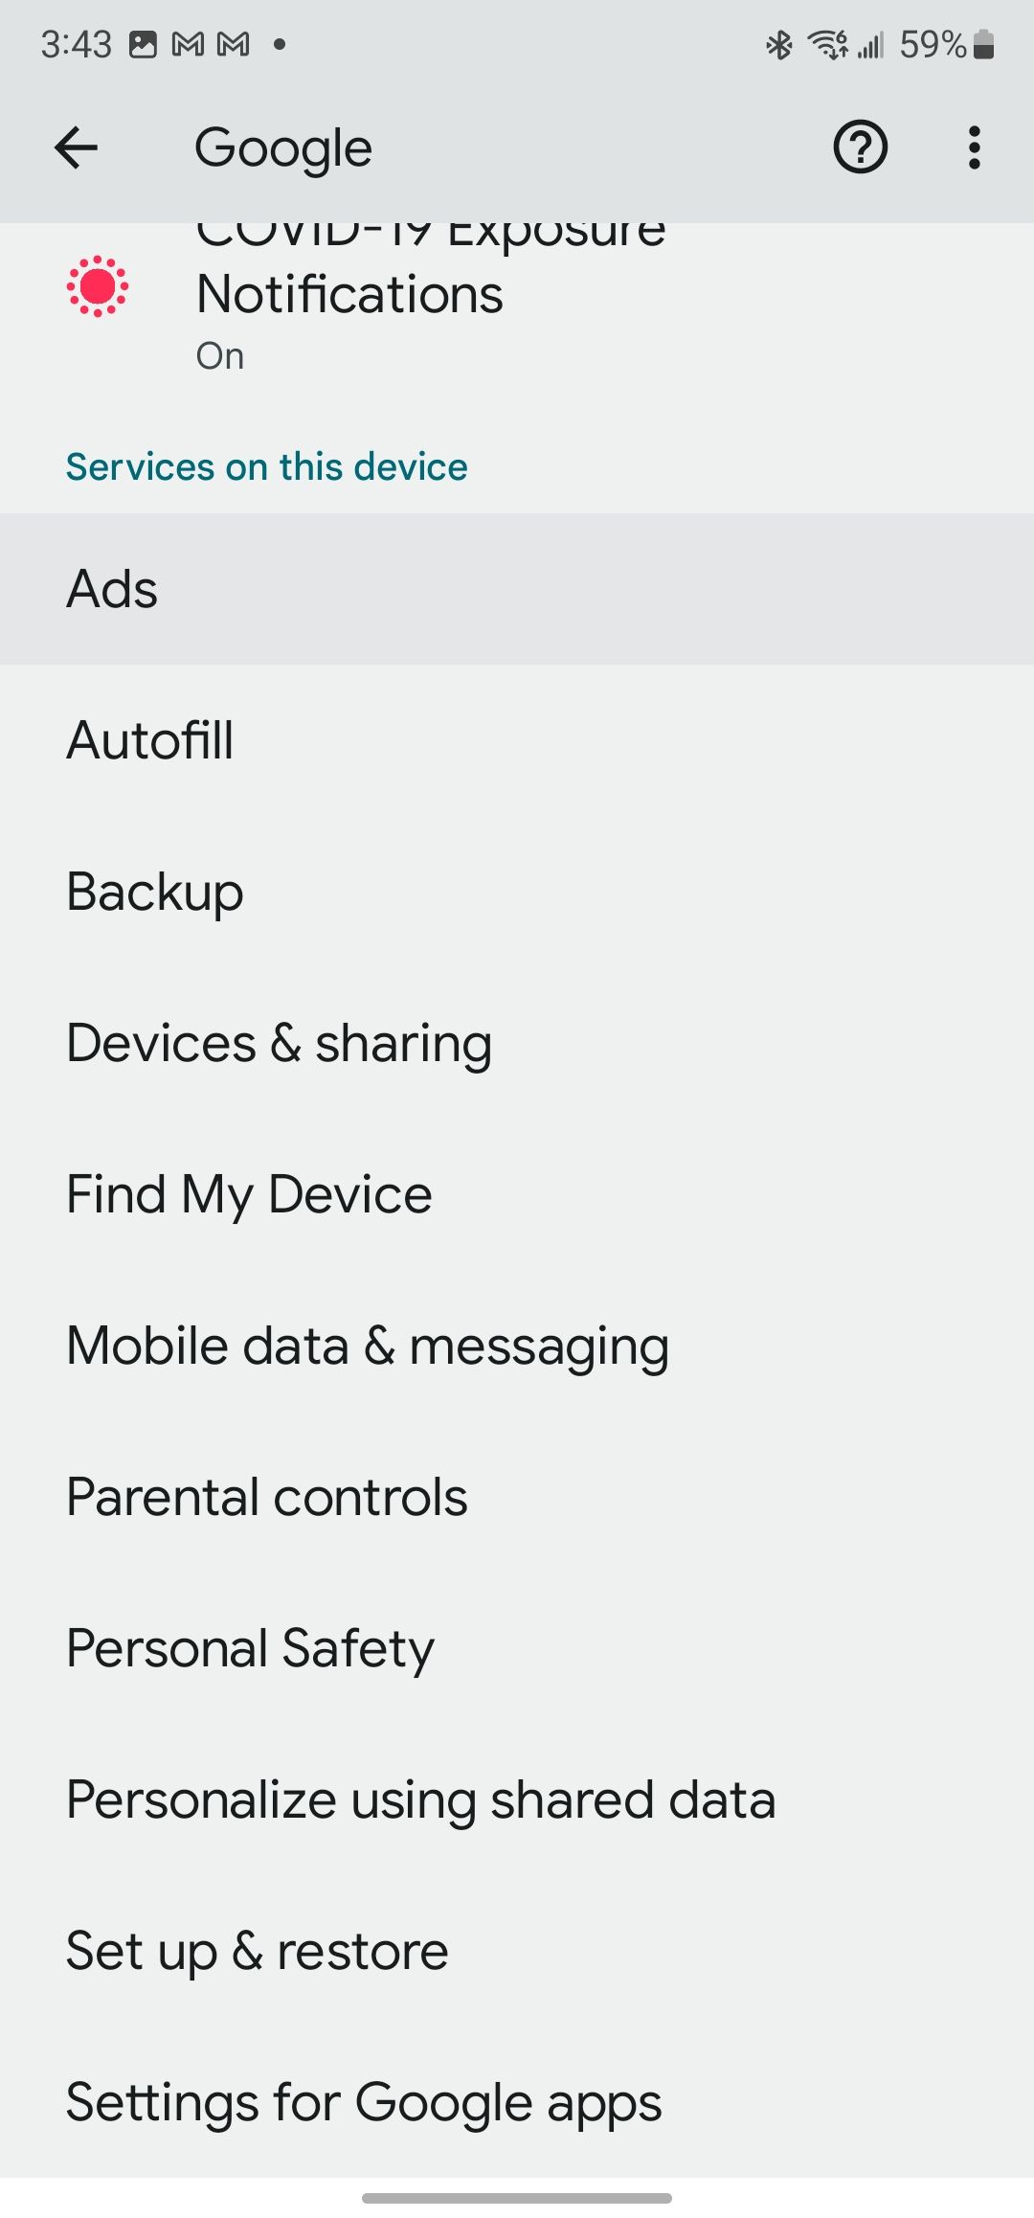This screenshot has height=2218, width=1034.
Task: Tap the Gmail notification icon
Action: [188, 43]
